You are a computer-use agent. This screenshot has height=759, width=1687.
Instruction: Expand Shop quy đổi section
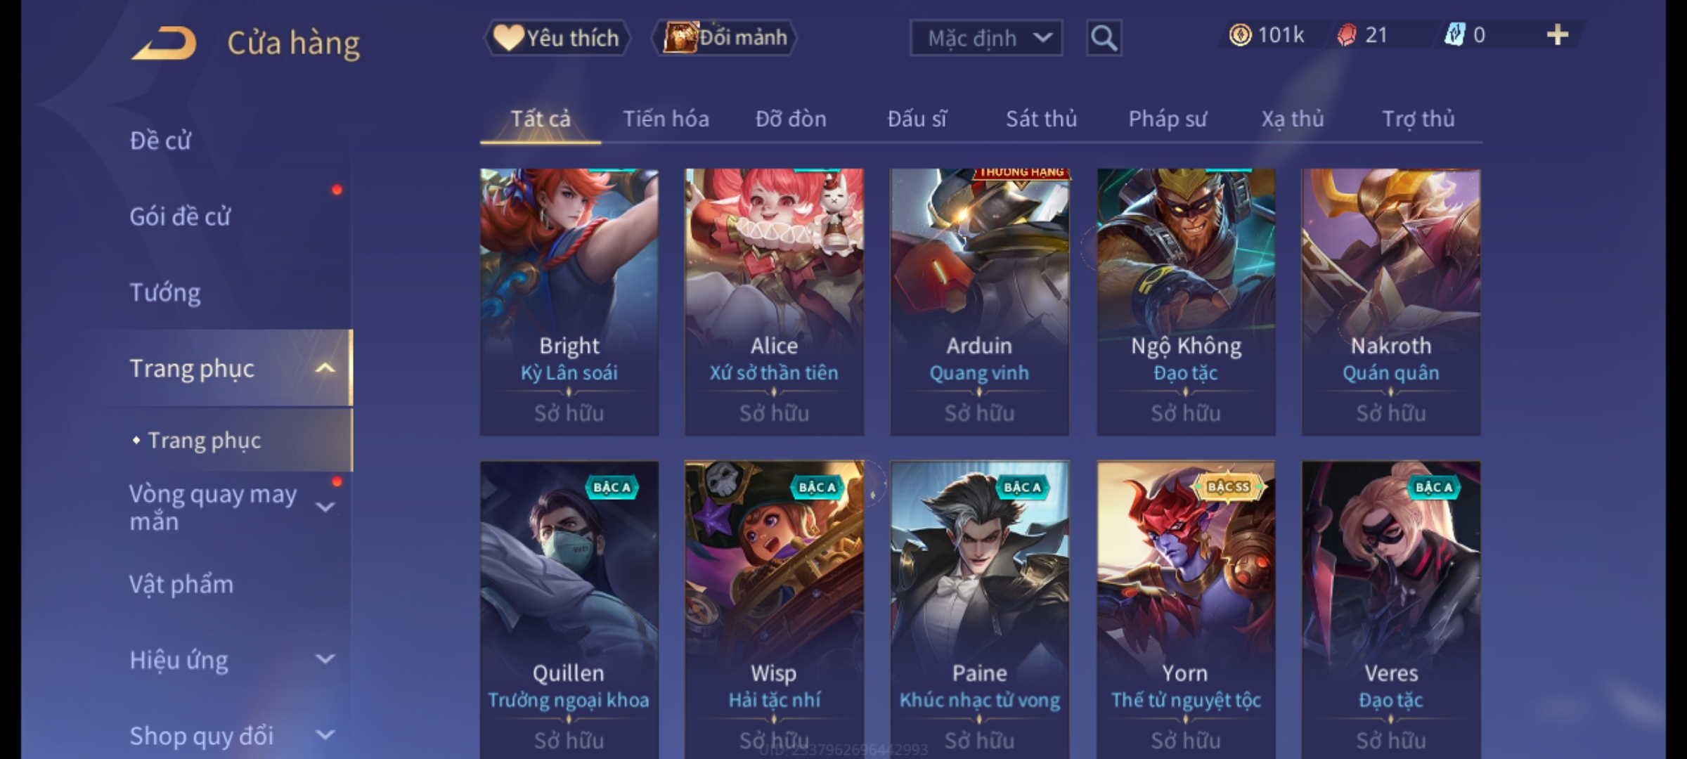click(x=325, y=735)
